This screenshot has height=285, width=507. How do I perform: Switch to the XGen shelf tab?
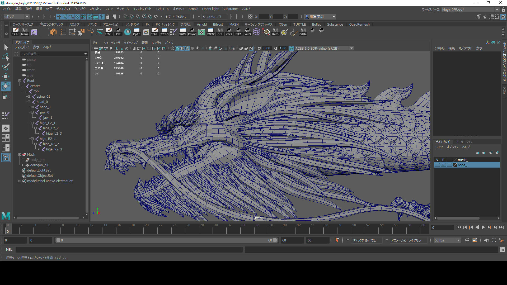coord(283,24)
